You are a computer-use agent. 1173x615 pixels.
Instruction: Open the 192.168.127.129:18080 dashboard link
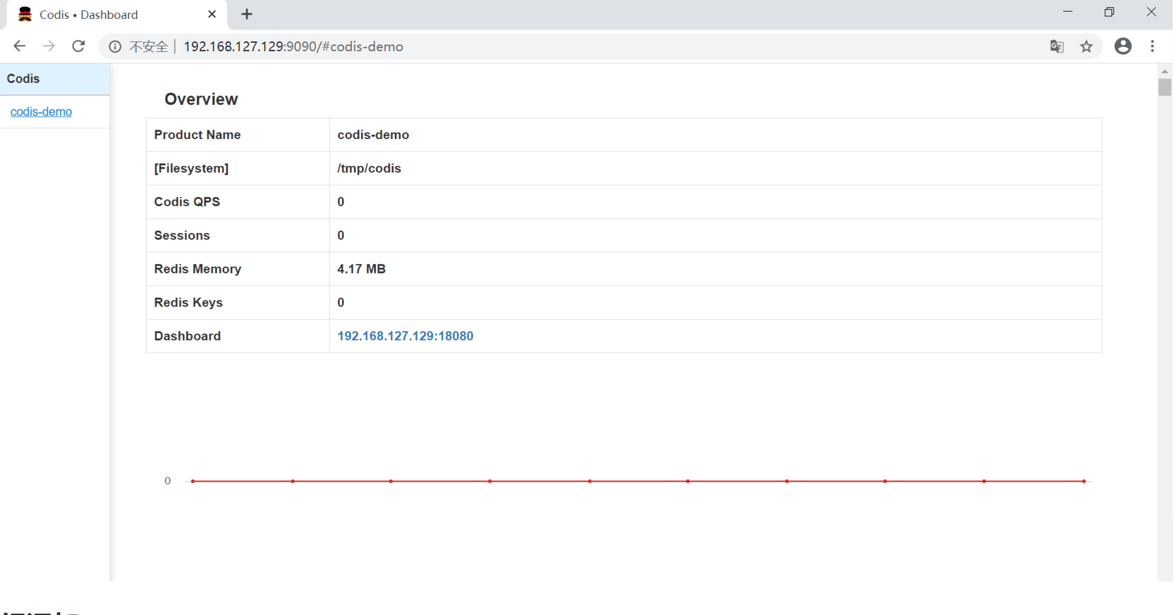point(405,336)
